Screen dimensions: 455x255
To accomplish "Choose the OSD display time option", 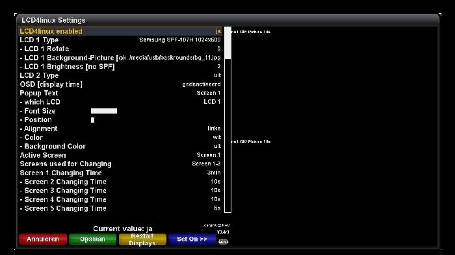I will coord(120,84).
